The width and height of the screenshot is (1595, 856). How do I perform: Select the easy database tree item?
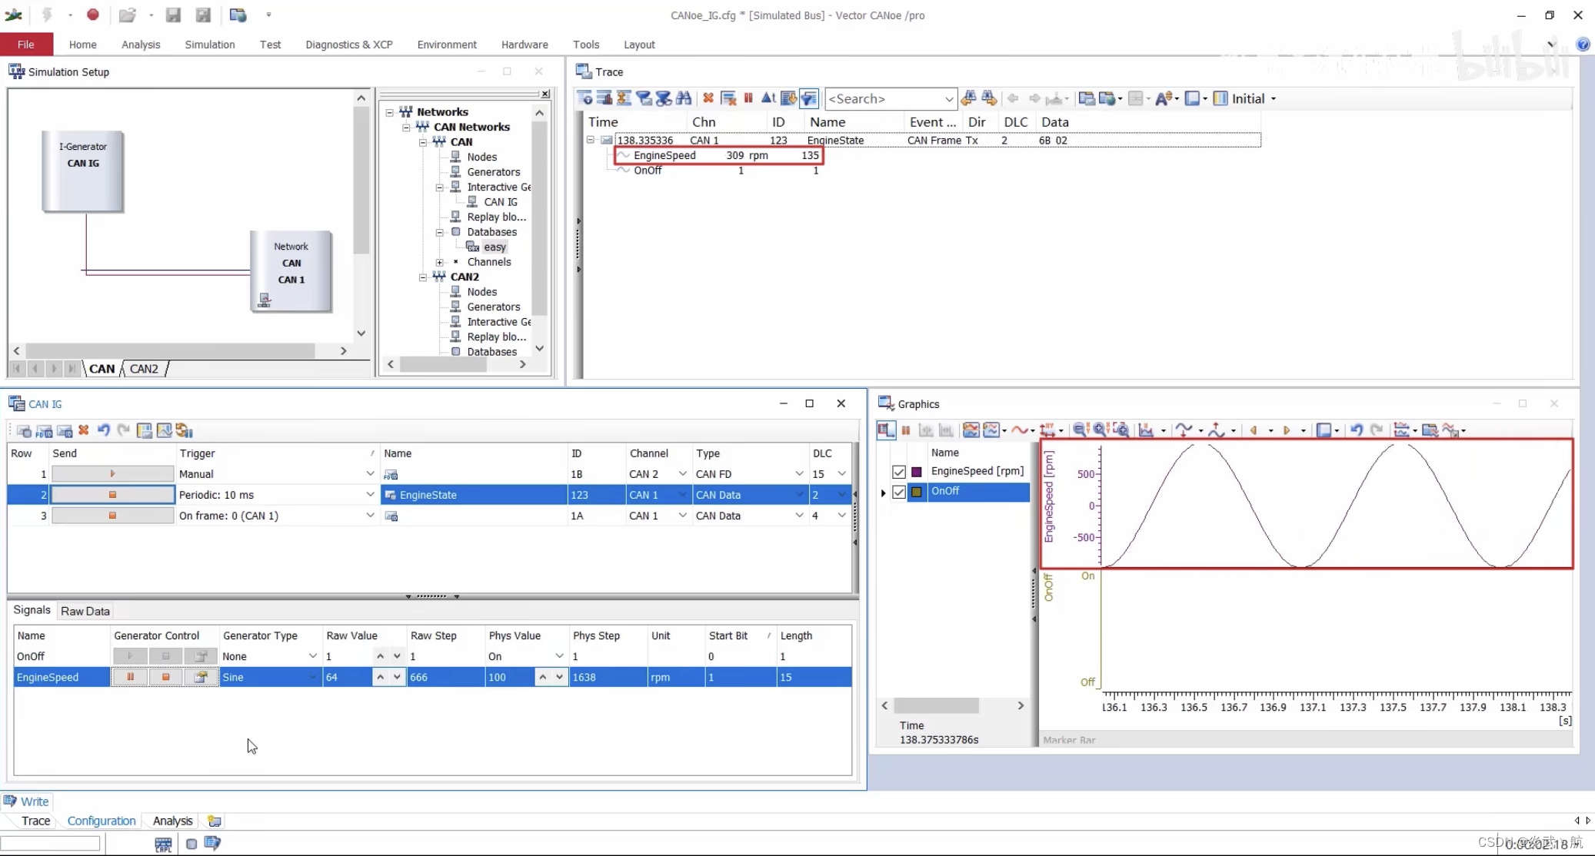(x=494, y=247)
